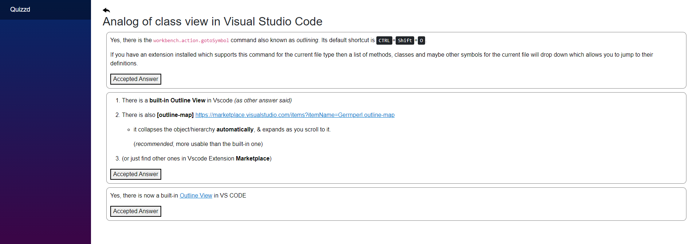Open the Quizzd home link in sidebar
Image resolution: width=697 pixels, height=244 pixels.
20,9
